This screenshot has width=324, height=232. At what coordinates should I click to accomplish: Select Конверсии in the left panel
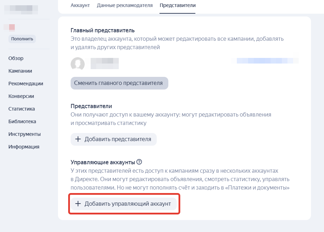tap(20, 96)
